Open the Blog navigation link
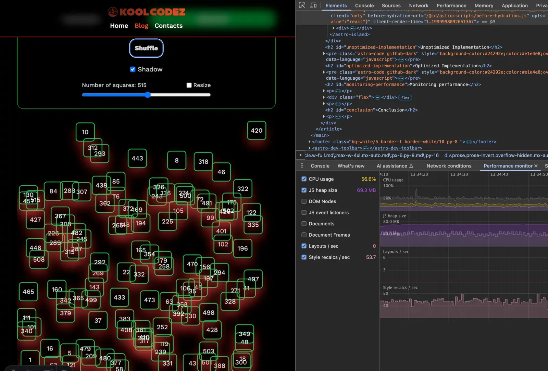Image resolution: width=548 pixels, height=371 pixels. pos(141,25)
